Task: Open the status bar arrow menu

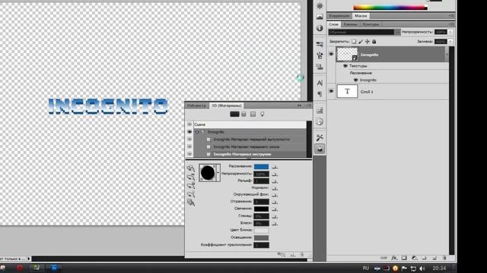Action: pyautogui.click(x=29, y=259)
